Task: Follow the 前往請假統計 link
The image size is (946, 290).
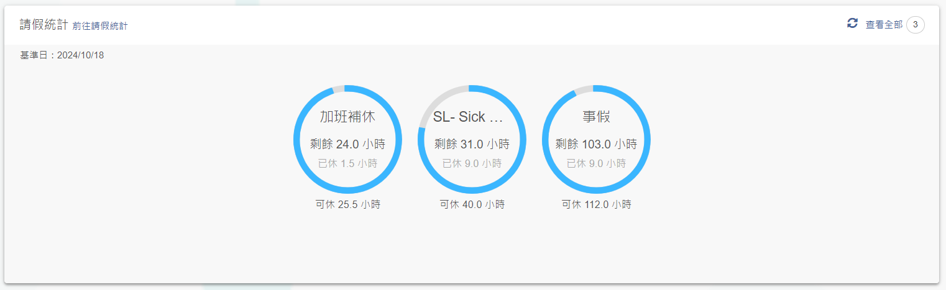Action: [100, 26]
